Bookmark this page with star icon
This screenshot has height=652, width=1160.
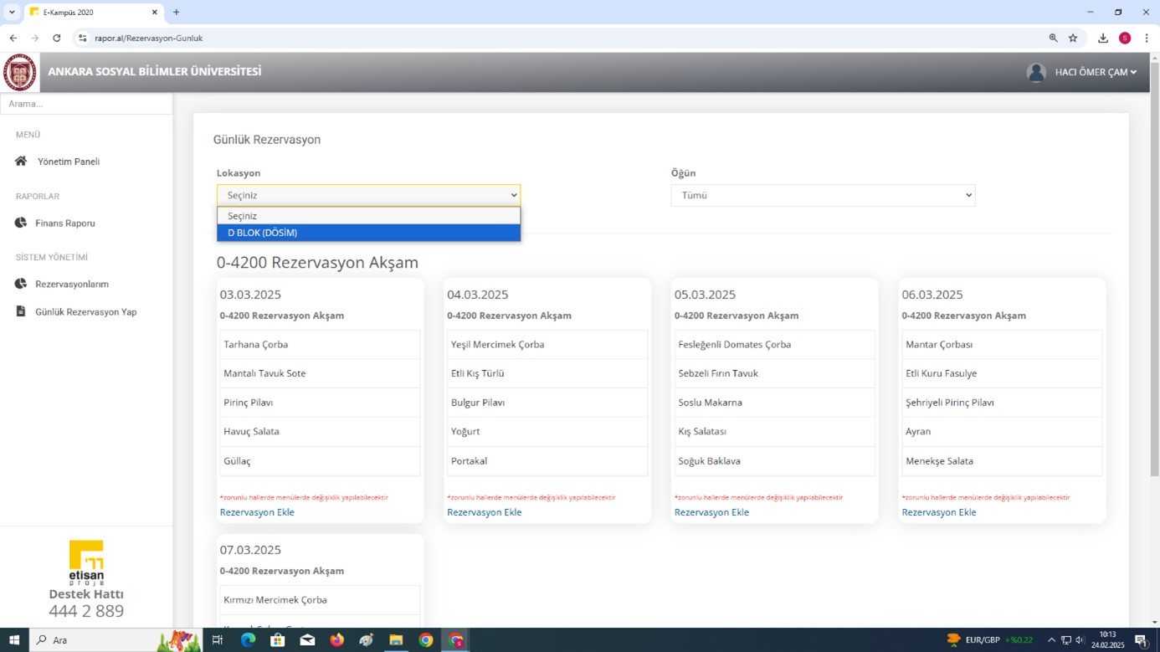click(1073, 38)
